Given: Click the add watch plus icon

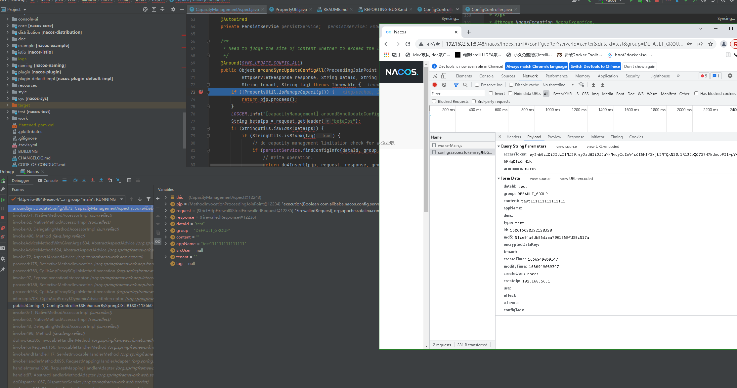Looking at the screenshot, I should [158, 198].
